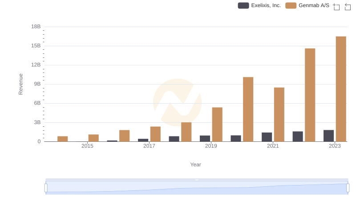Click the Revenue axis title
This screenshot has width=356, height=205.
click(20, 84)
